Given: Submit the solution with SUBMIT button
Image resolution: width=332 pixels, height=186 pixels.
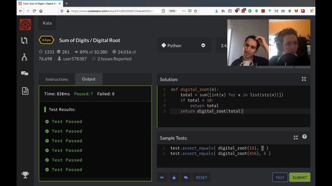Looking at the screenshot, I should coord(300,178).
